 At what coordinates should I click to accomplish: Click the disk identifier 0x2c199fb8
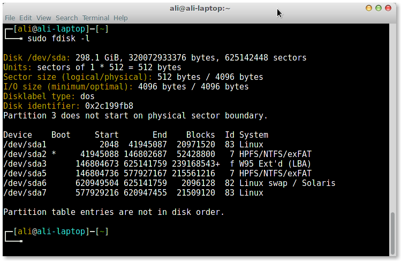pyautogui.click(x=109, y=106)
